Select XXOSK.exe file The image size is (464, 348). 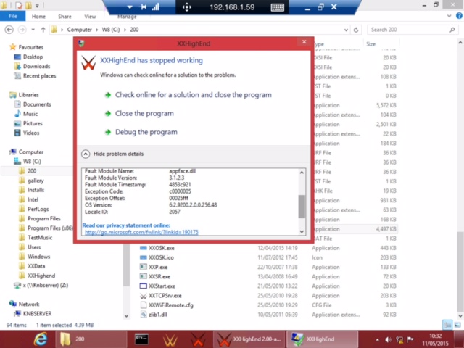[x=161, y=248]
